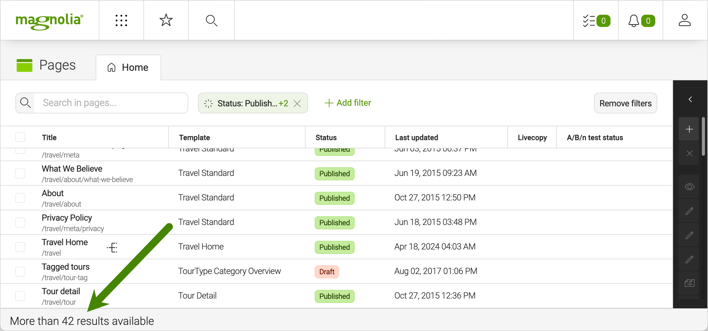Focus the Search in pages field

110,103
